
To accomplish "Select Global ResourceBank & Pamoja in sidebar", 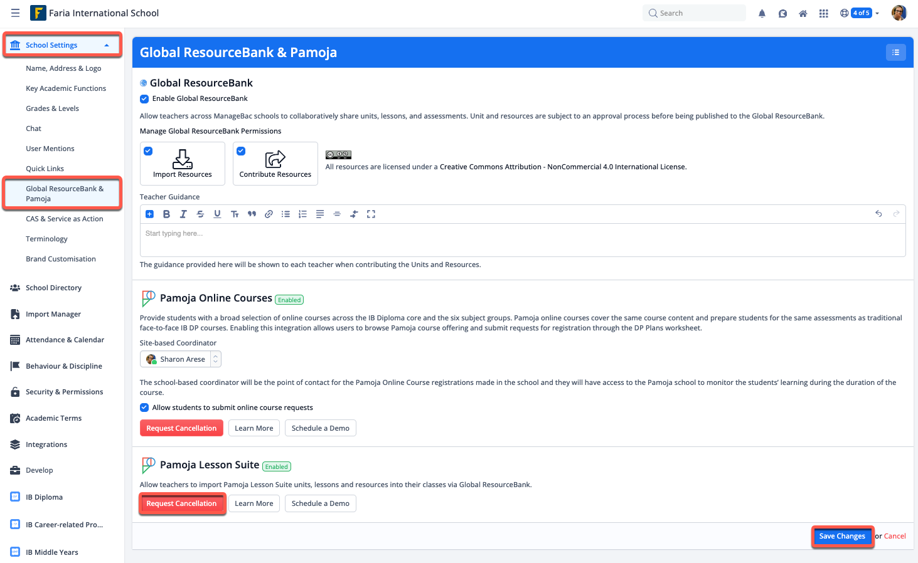I will (x=65, y=194).
